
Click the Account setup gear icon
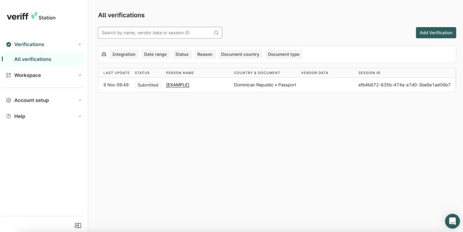9,100
